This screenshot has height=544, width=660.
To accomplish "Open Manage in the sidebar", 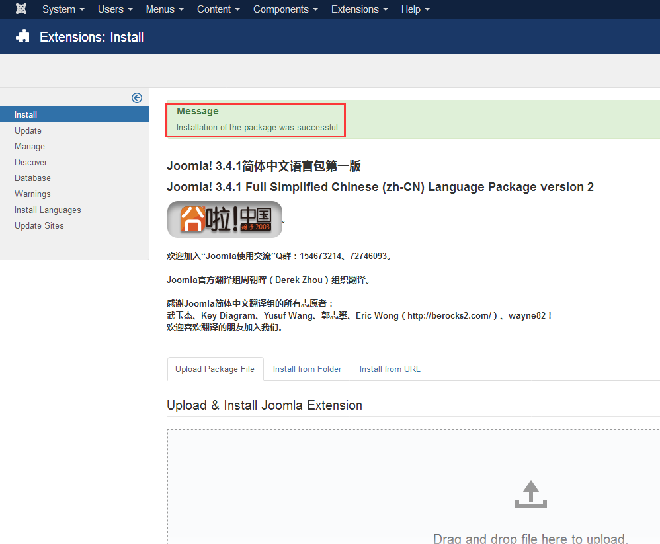I will (30, 147).
